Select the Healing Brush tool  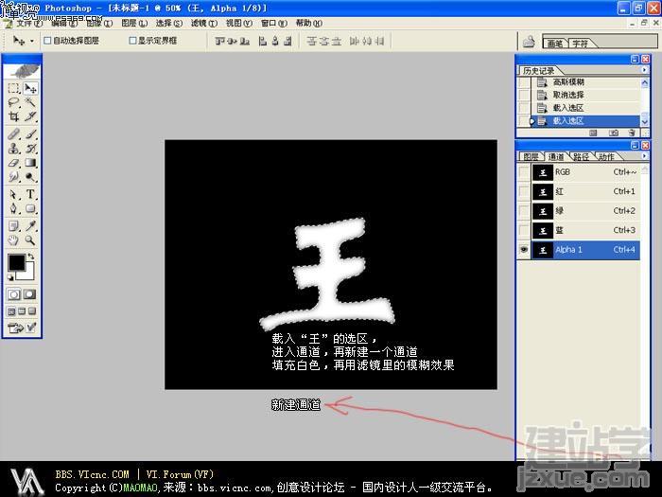point(13,134)
